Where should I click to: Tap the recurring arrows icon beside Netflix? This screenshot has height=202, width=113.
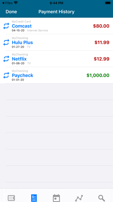tap(6, 59)
